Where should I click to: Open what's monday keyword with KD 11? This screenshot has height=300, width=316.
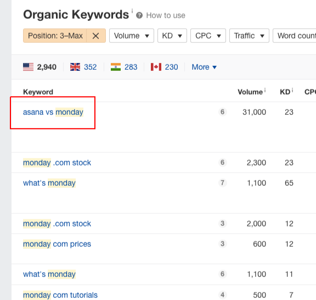(49, 274)
